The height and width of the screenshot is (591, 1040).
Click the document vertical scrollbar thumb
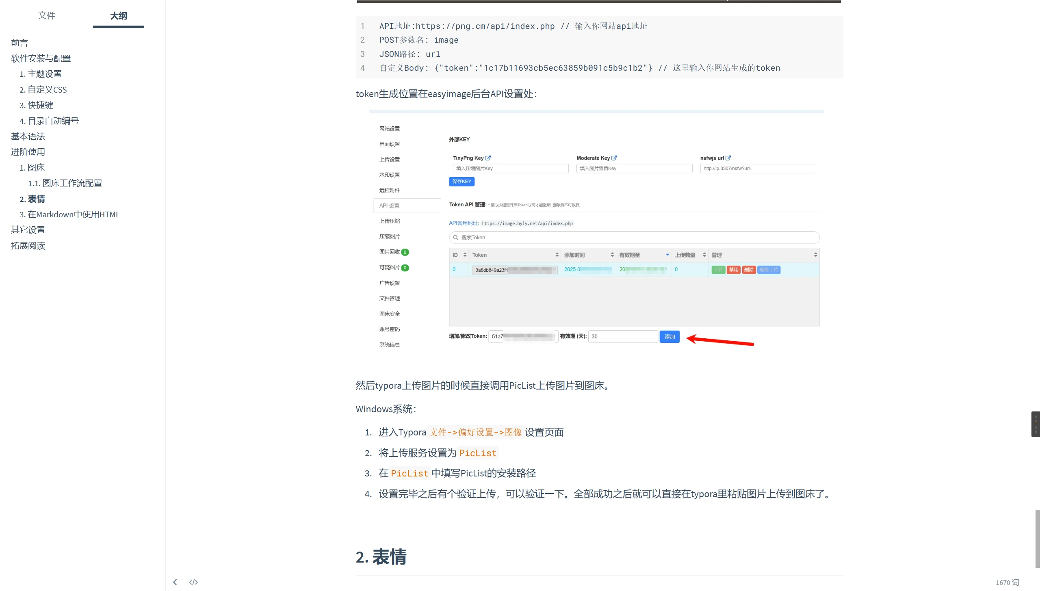click(1038, 538)
